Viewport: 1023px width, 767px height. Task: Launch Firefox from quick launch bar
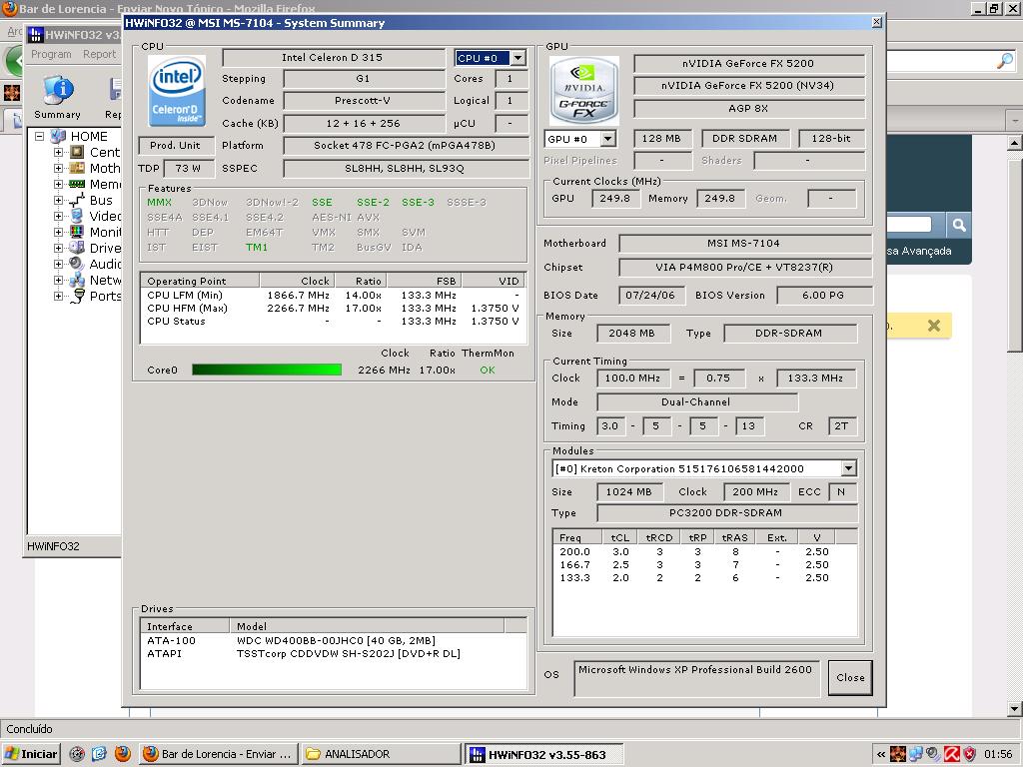coord(123,754)
